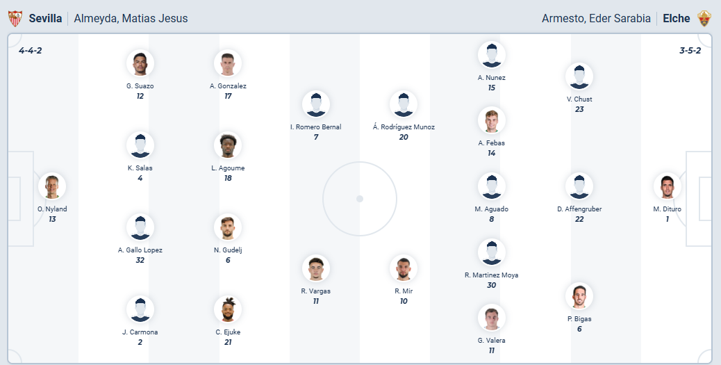Open R. Vargas's player photo
721x365 pixels.
click(x=315, y=268)
